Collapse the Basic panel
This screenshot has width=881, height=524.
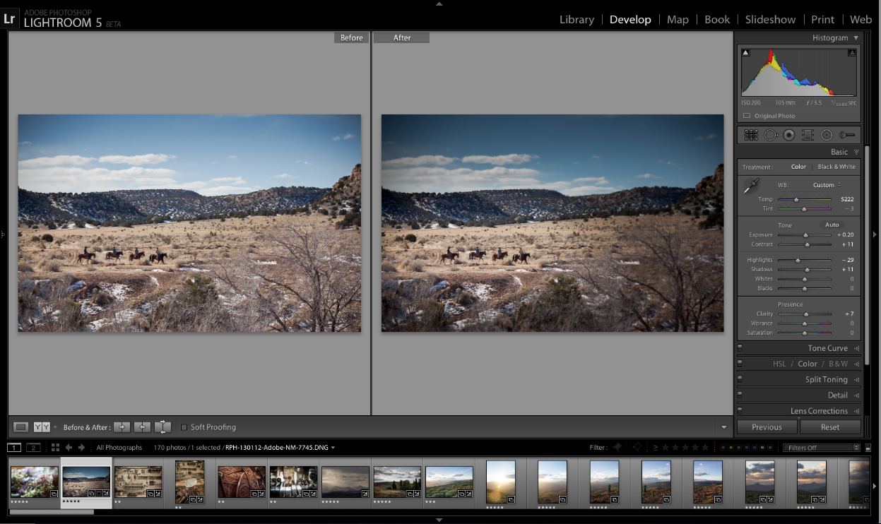pyautogui.click(x=856, y=152)
